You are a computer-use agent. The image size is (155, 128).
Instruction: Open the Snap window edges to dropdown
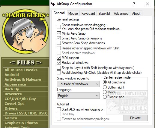pos(78,84)
